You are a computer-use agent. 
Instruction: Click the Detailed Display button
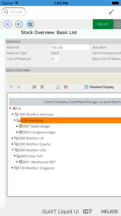tap(99, 87)
